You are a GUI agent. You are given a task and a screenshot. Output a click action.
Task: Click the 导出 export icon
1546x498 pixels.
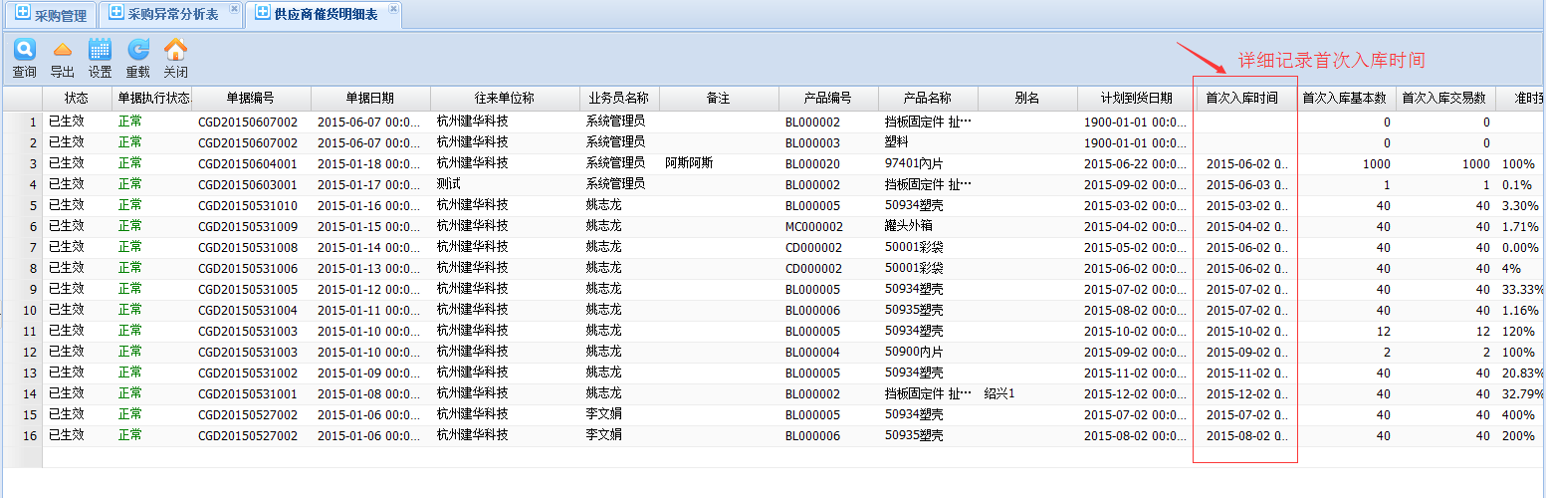62,50
